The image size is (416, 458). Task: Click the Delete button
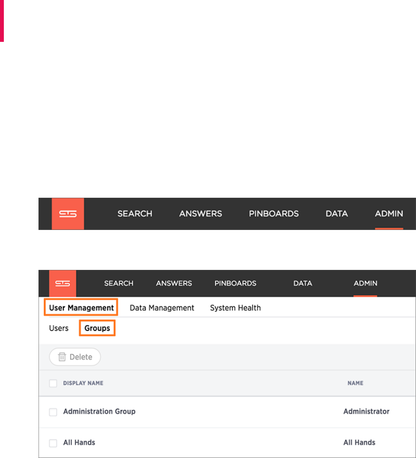tap(75, 357)
